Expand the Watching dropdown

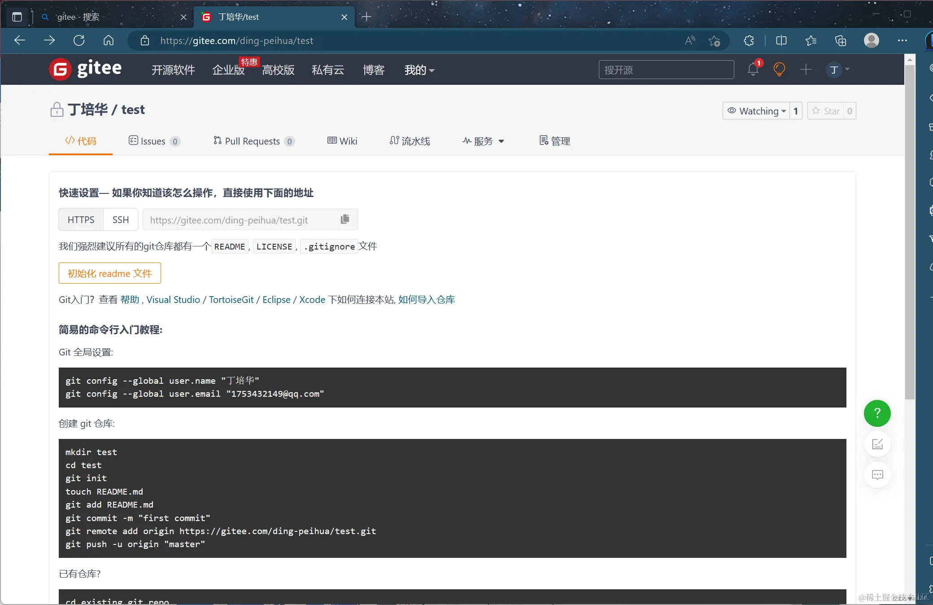click(x=757, y=111)
